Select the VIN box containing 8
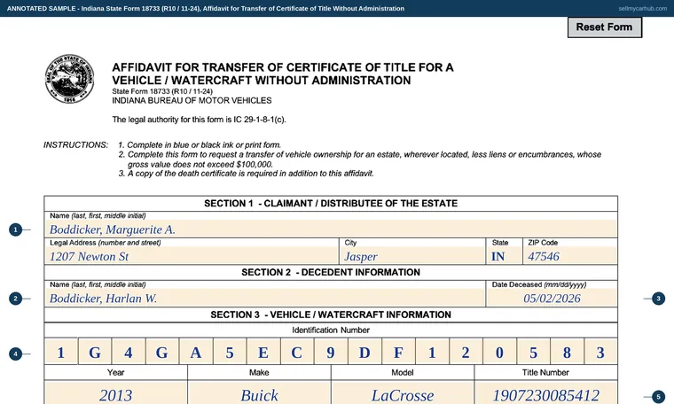 [x=567, y=352]
